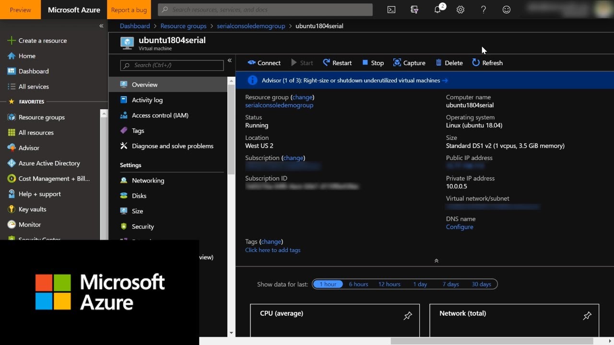Click the Connect toolbar button
This screenshot has width=614, height=345.
tap(264, 63)
